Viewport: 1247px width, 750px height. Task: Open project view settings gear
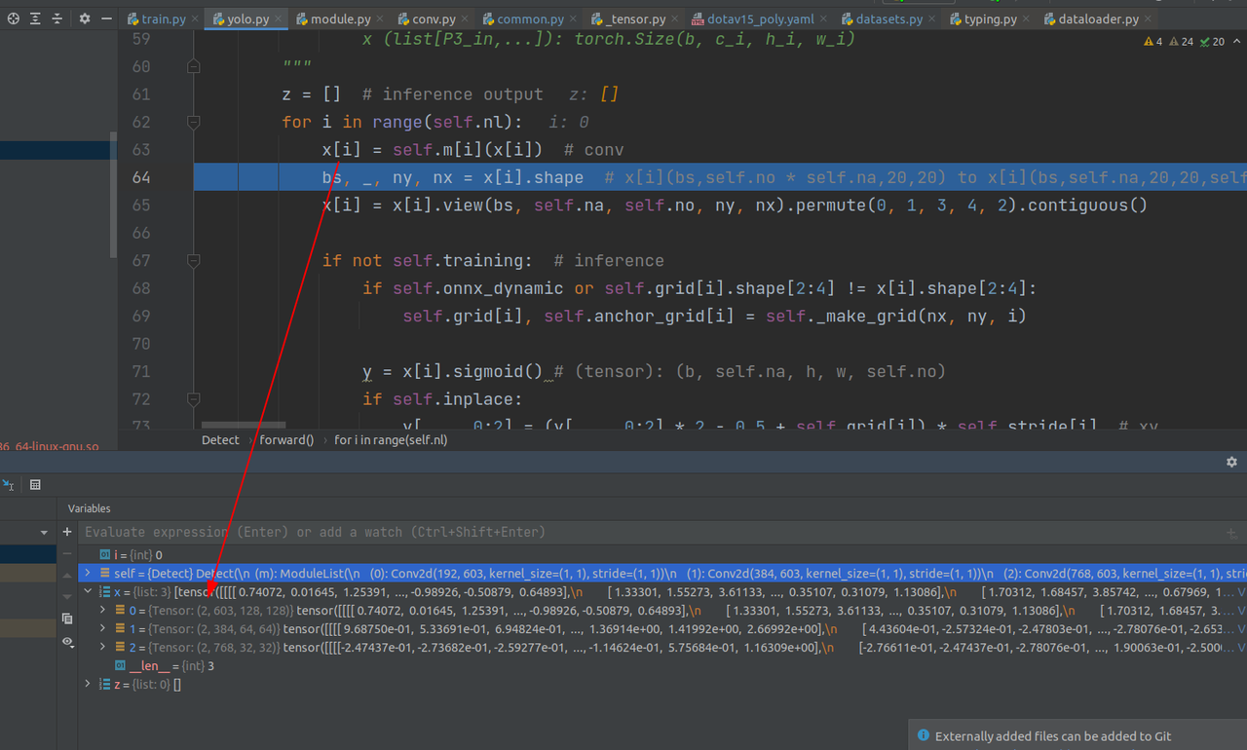click(85, 19)
